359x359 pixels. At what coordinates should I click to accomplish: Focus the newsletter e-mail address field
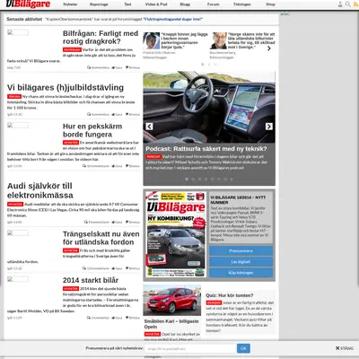pyautogui.click(x=190, y=348)
